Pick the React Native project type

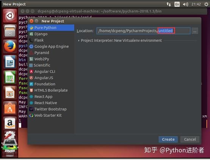point(51,103)
